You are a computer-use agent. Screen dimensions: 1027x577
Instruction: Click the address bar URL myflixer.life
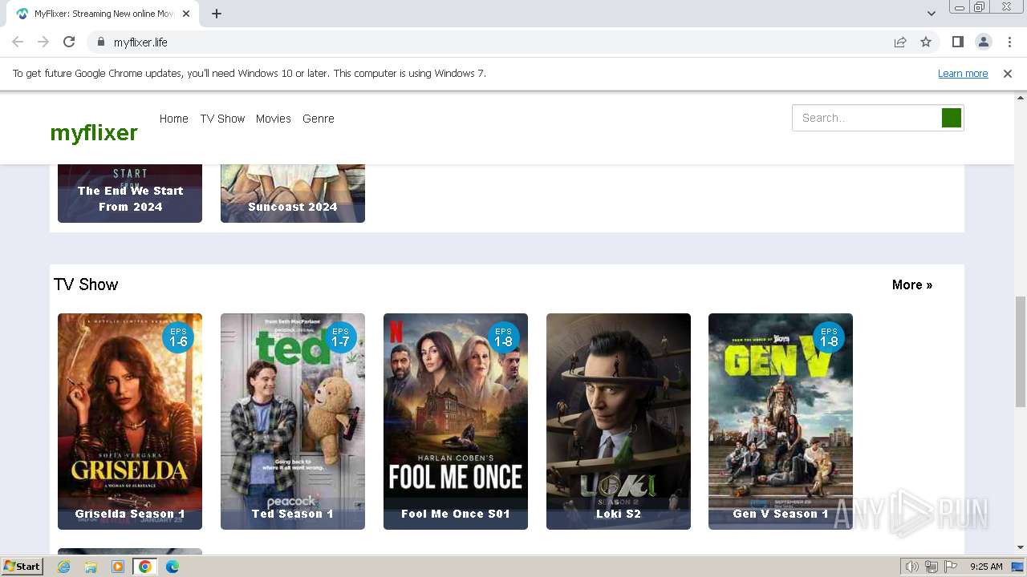140,42
